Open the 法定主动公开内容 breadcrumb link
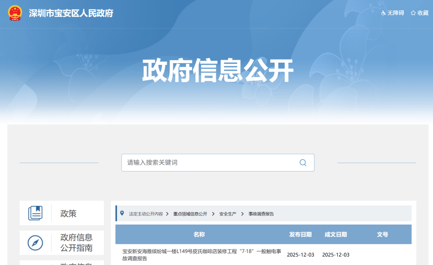433x265 pixels. [x=146, y=213]
